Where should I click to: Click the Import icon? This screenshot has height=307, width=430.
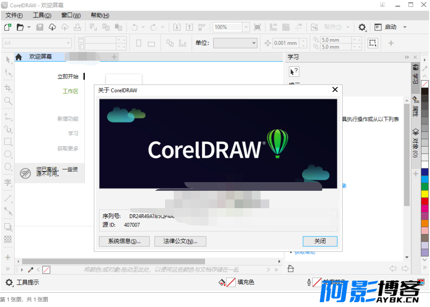(177, 27)
